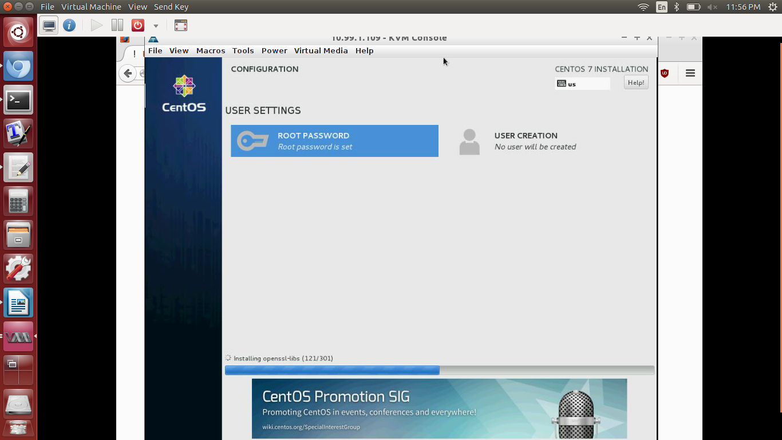
Task: Click the CentOS logo in sidebar
Action: point(184,93)
